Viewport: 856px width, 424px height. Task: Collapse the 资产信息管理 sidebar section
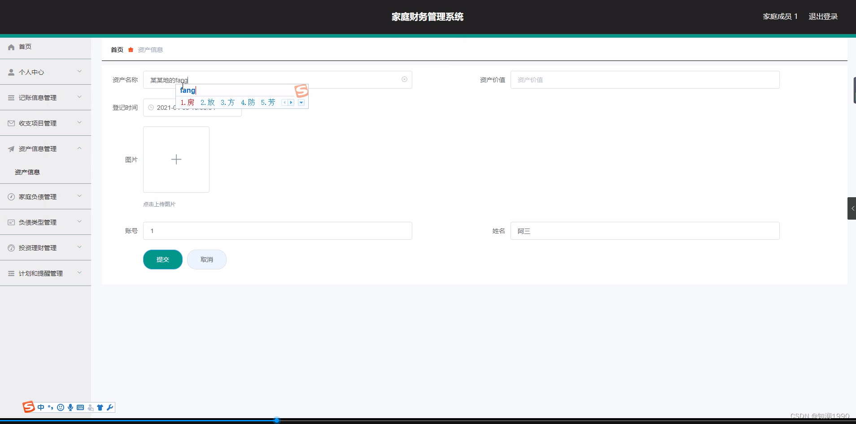coord(79,148)
